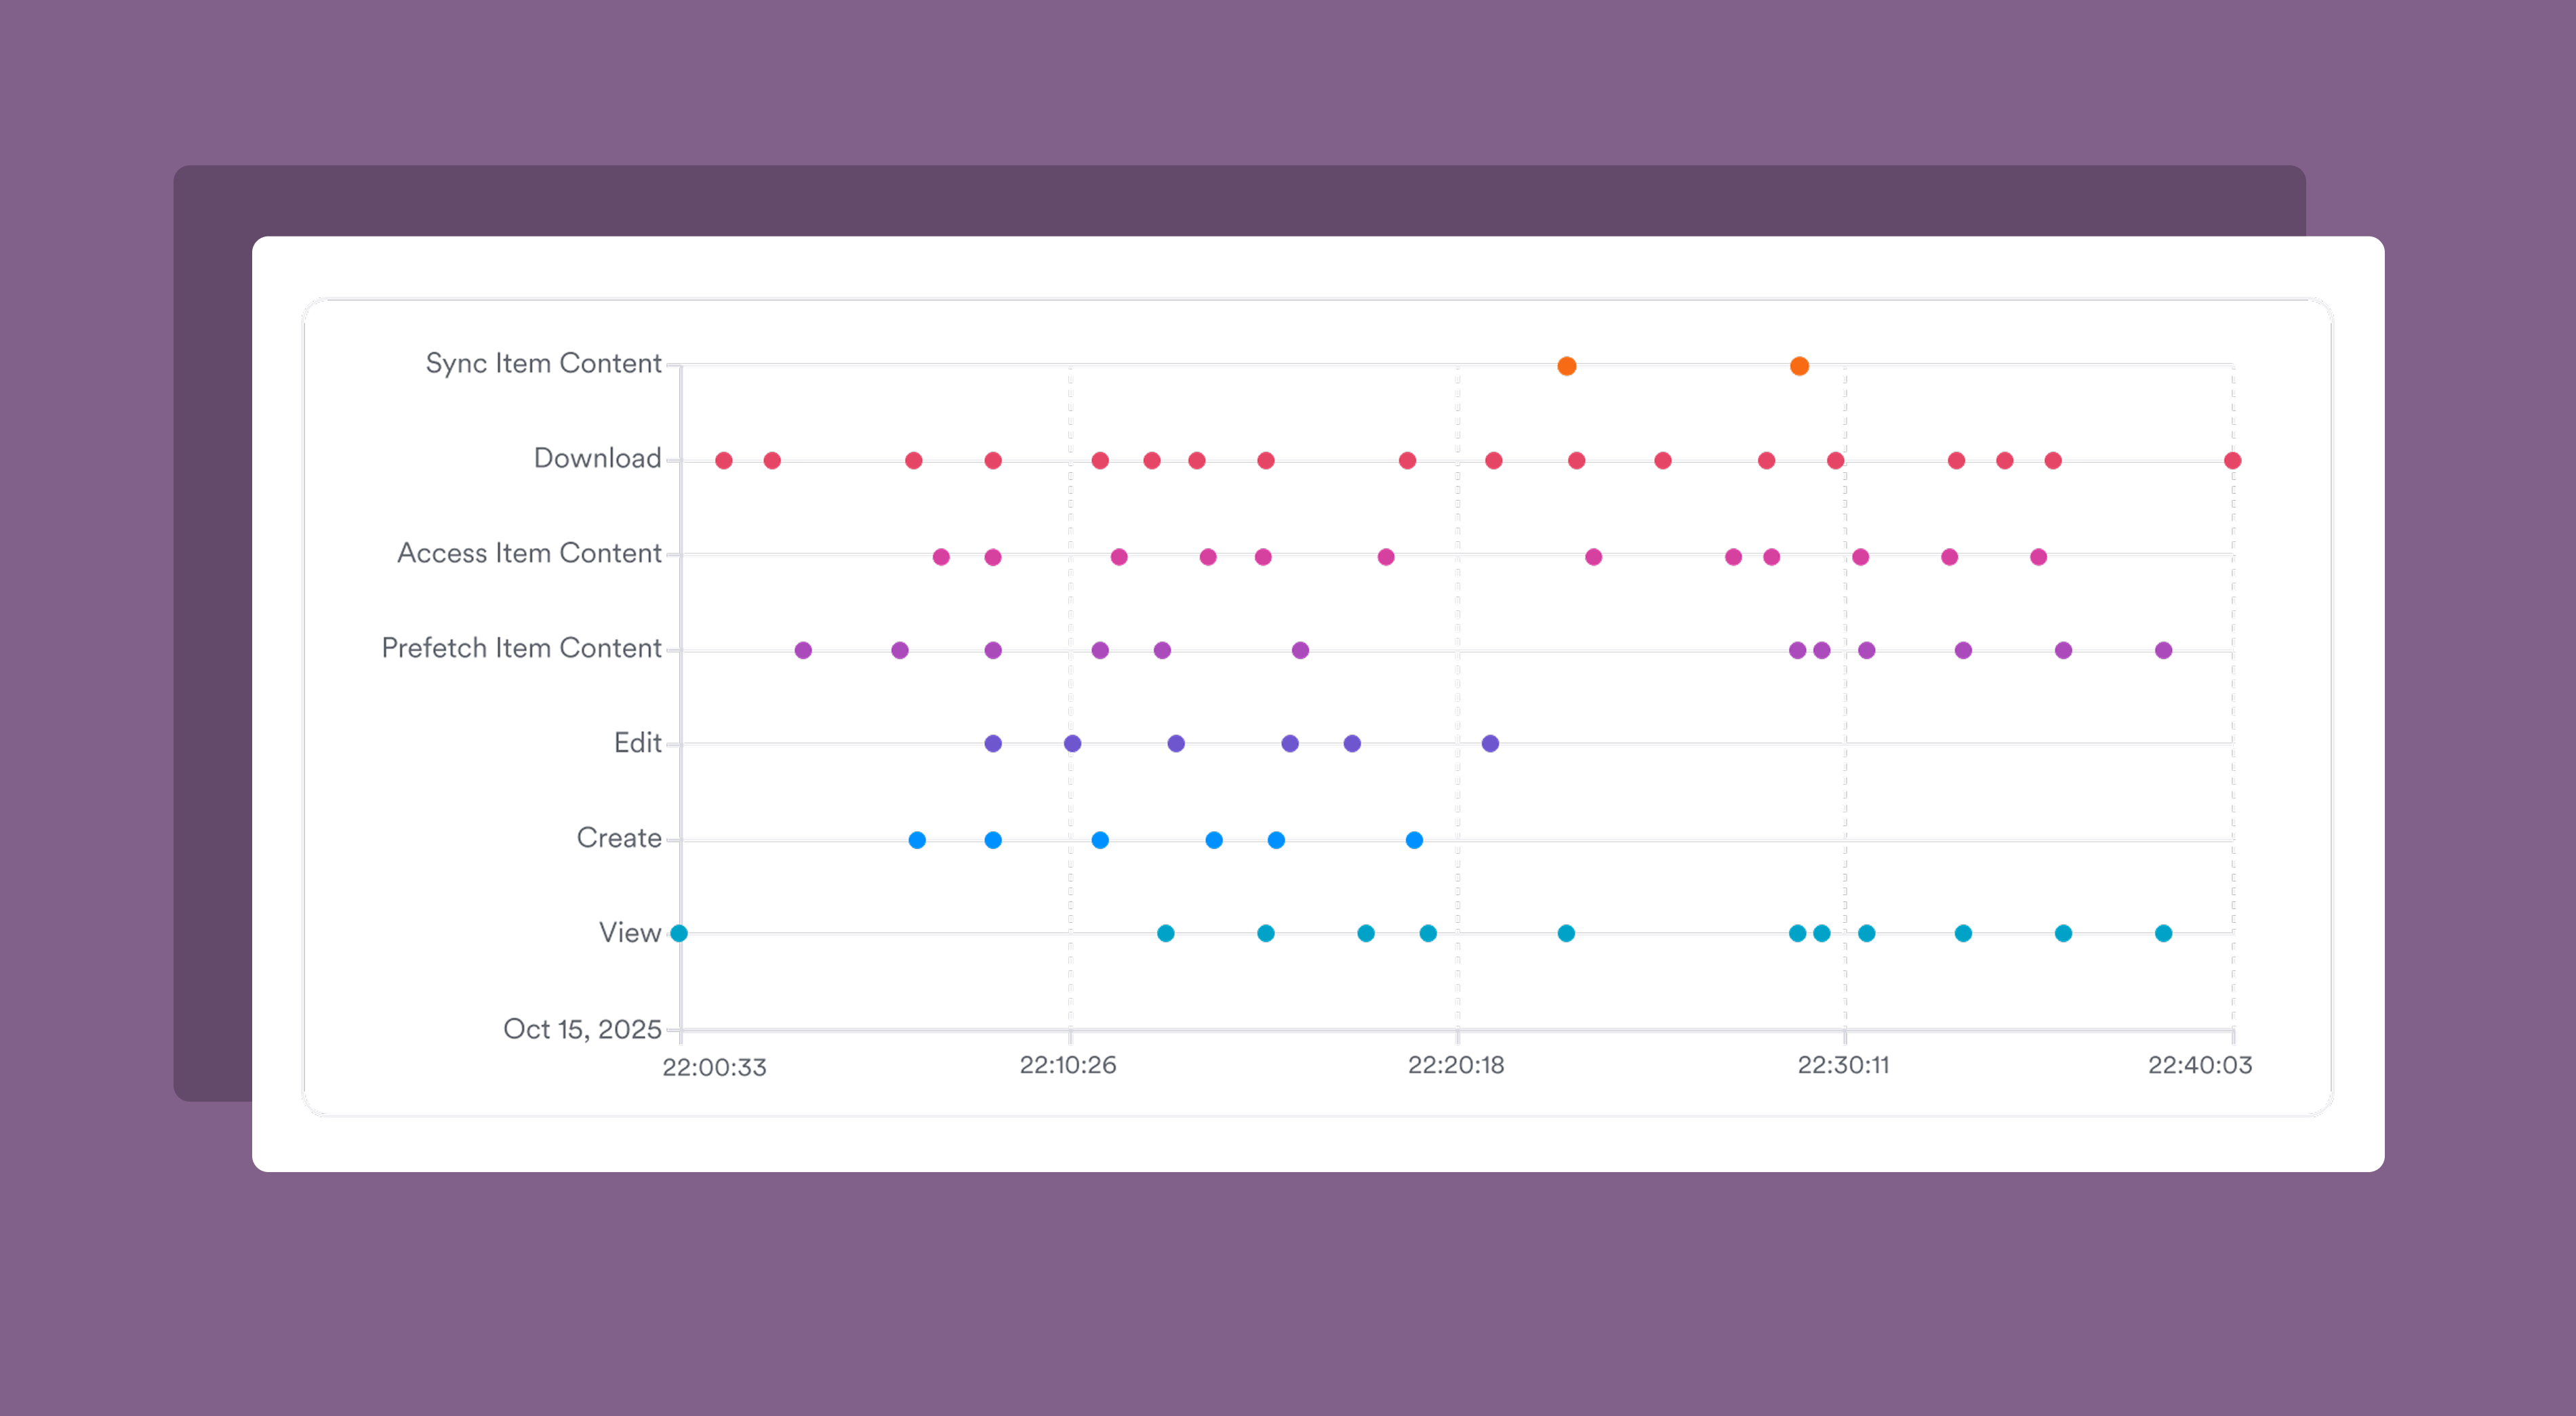Click the last teal View row dot
Screen dimensions: 2576x1416
click(2163, 934)
